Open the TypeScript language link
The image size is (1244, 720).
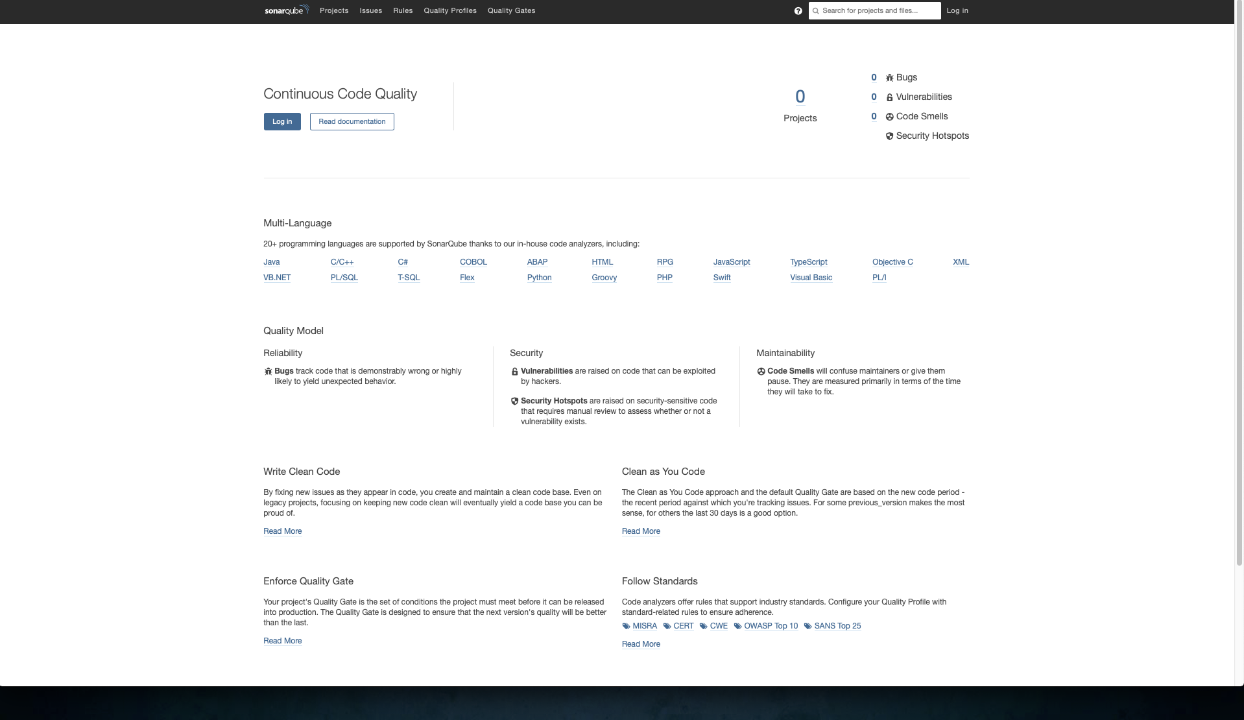click(x=809, y=262)
